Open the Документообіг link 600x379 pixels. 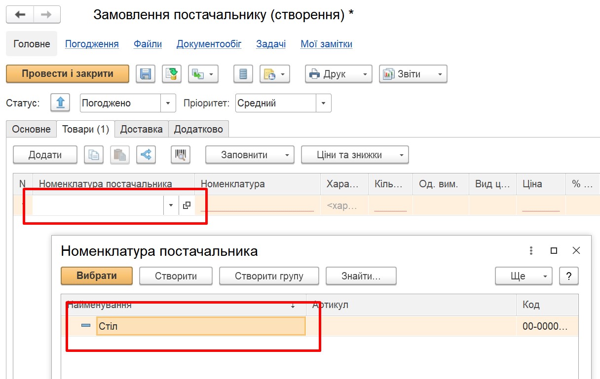click(209, 44)
